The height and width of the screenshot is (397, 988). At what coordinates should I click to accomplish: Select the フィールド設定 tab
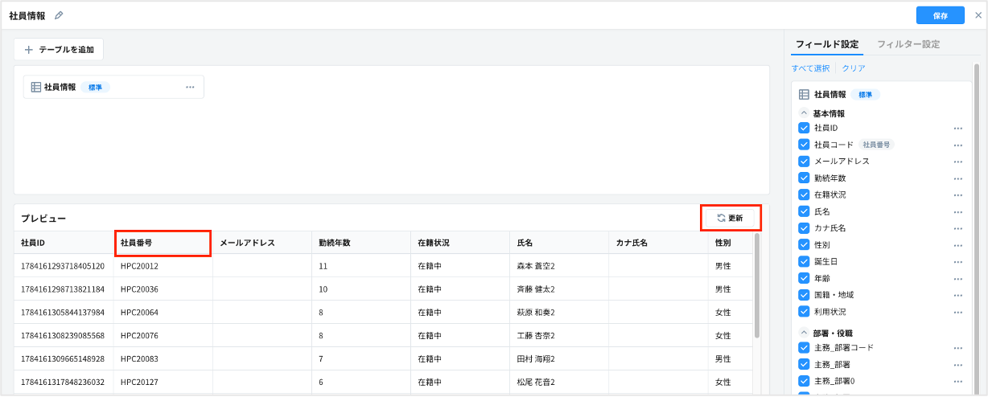(826, 44)
